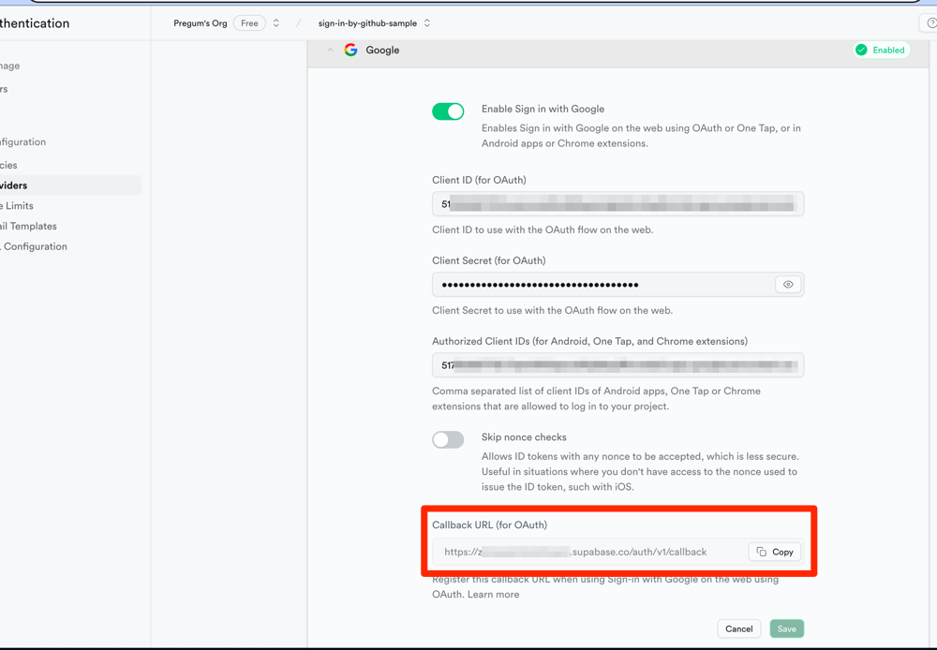937x650 pixels.
Task: Click the Google provider logo icon
Action: pyautogui.click(x=350, y=50)
